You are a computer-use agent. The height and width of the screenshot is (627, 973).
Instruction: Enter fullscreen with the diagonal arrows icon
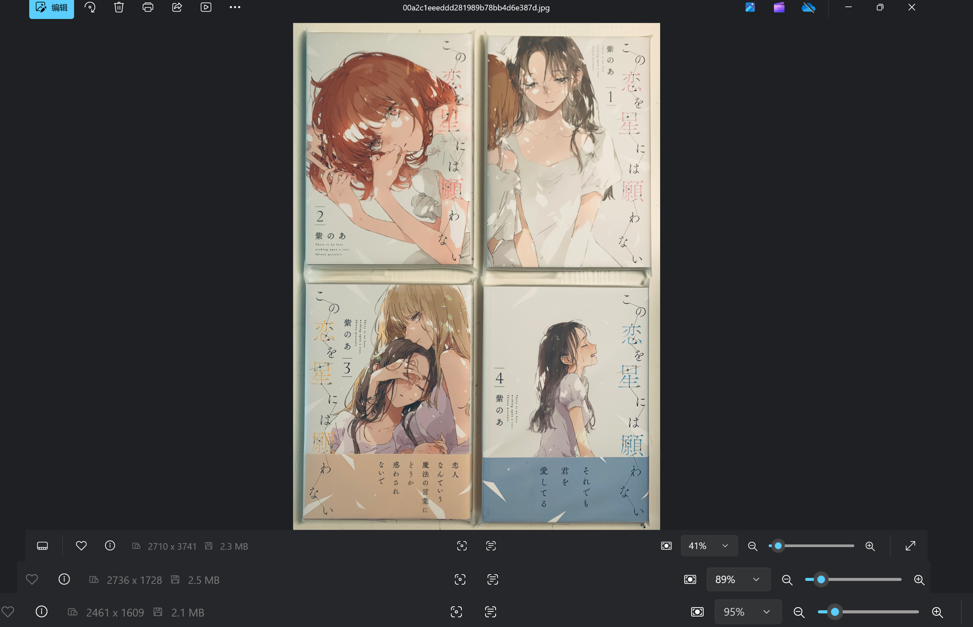pos(911,546)
